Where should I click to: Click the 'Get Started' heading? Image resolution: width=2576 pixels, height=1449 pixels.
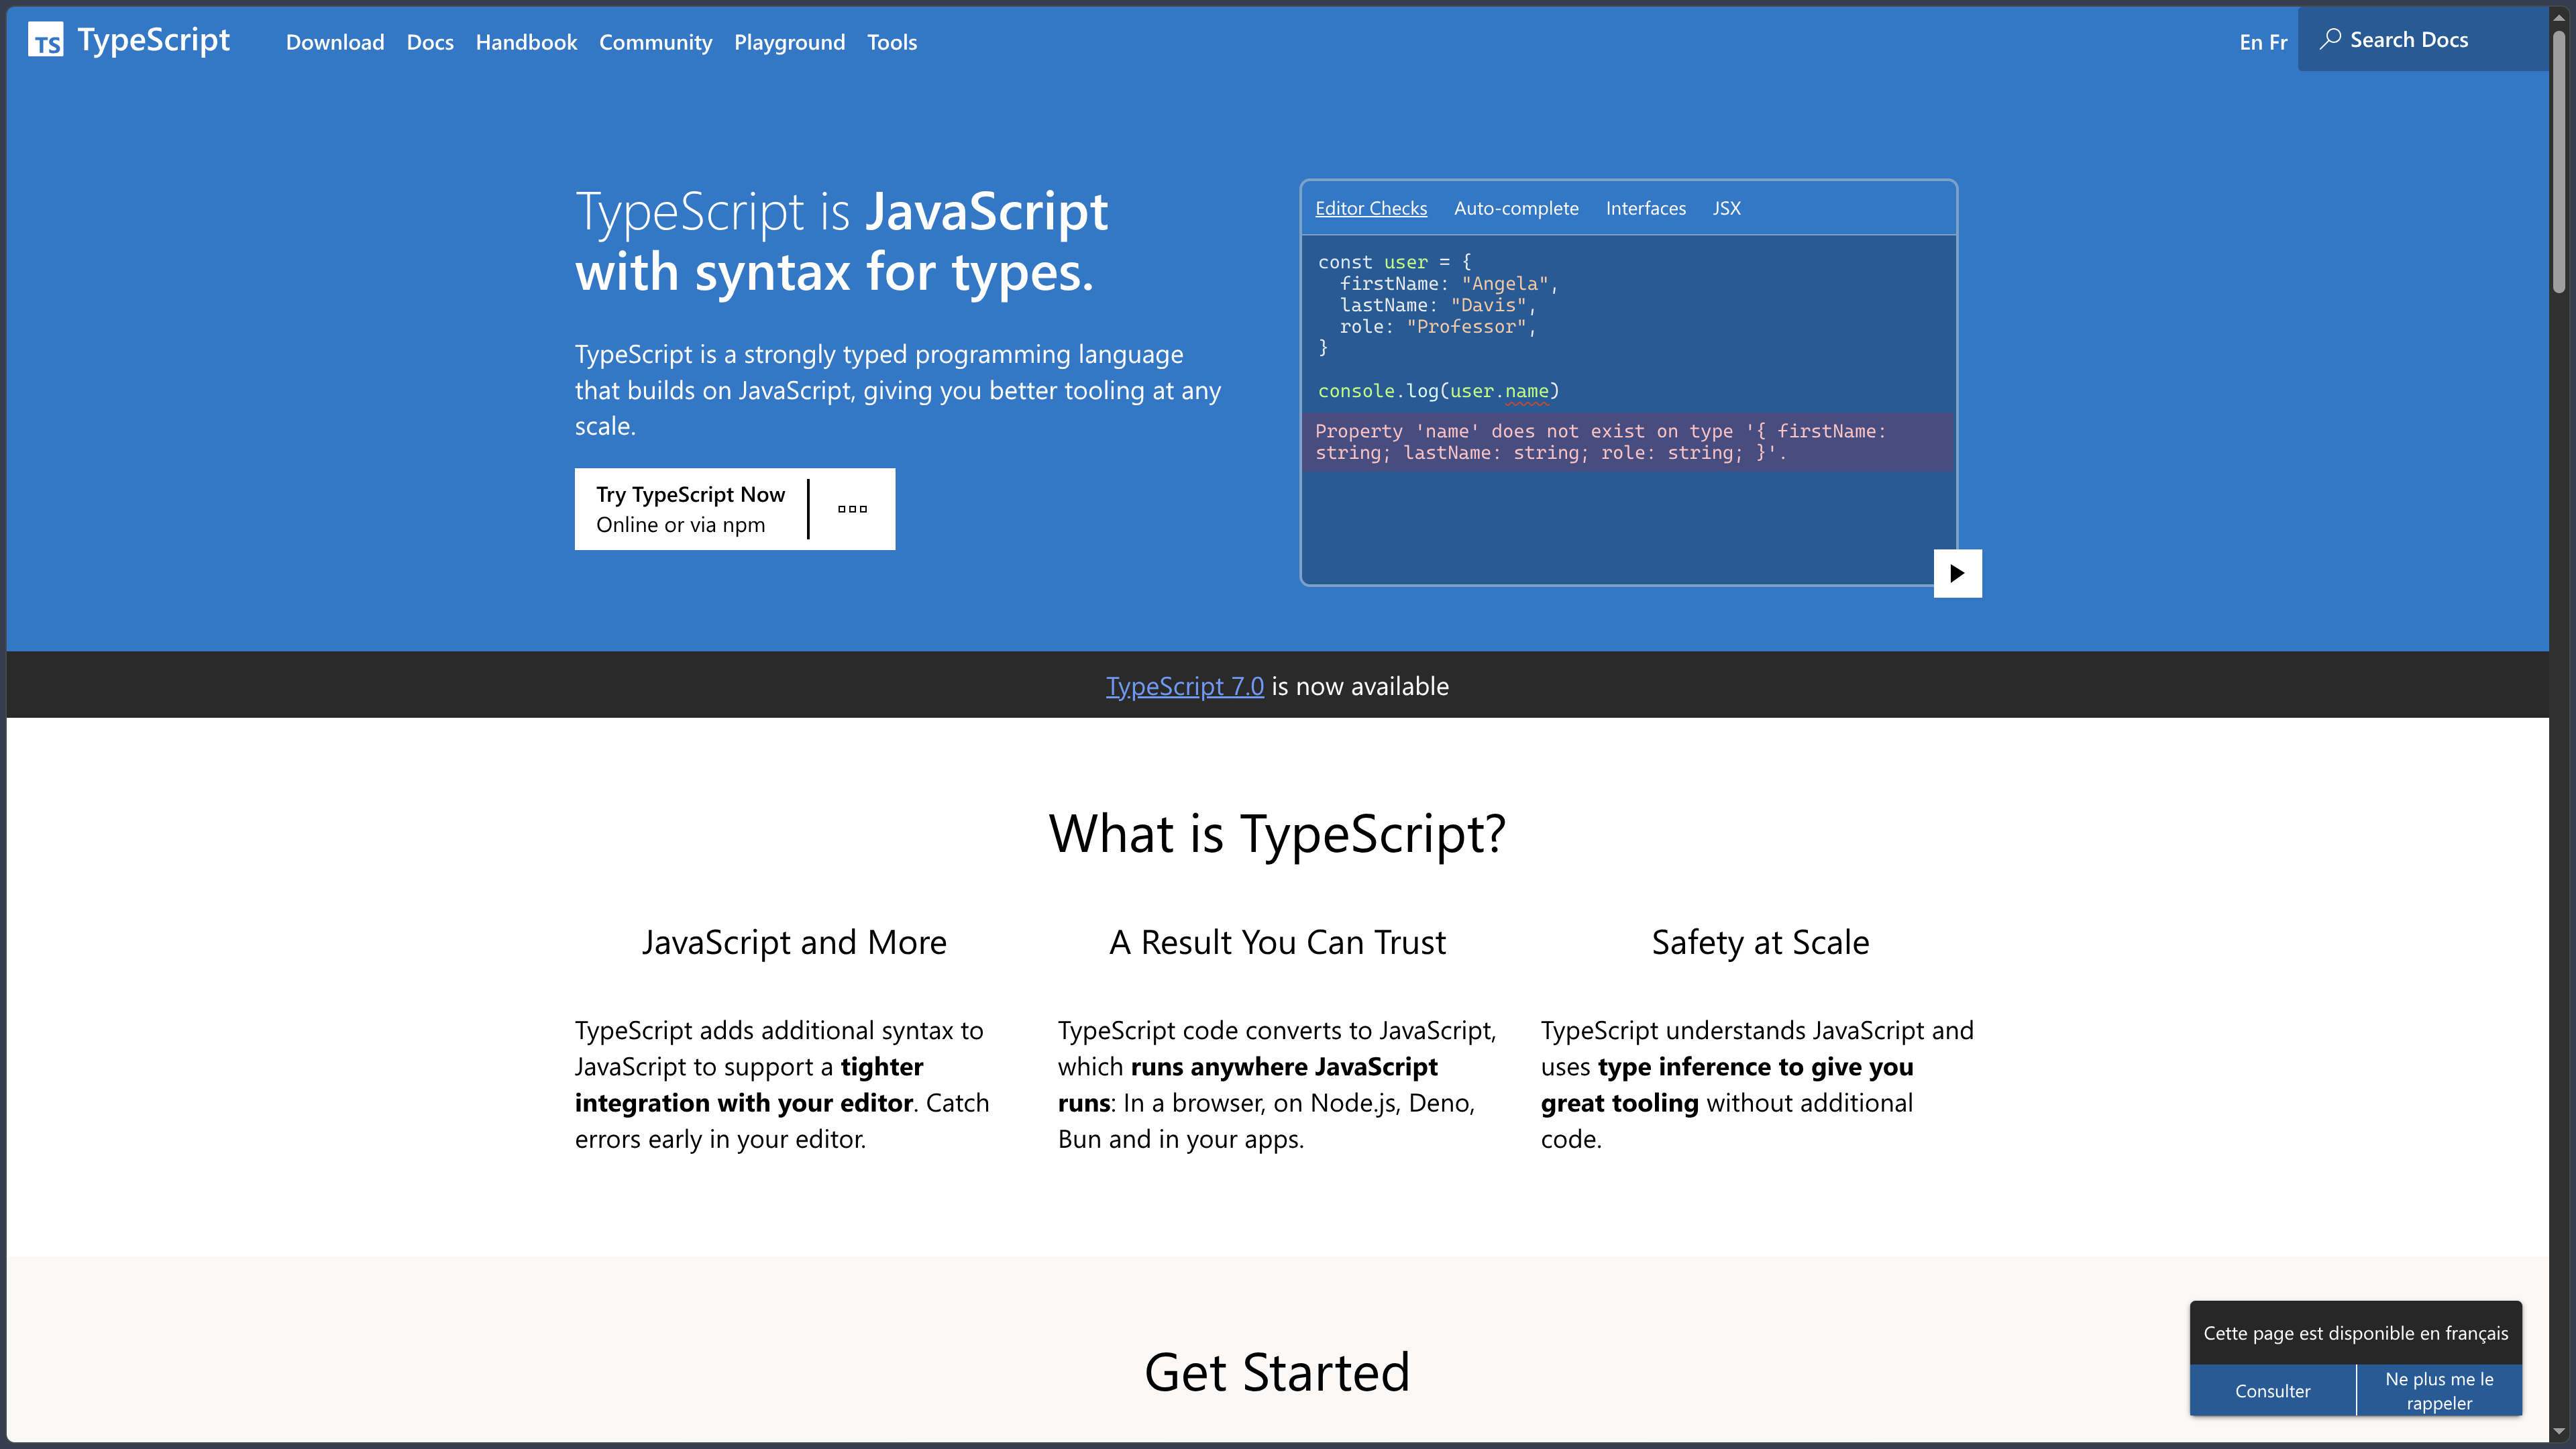(x=1277, y=1372)
